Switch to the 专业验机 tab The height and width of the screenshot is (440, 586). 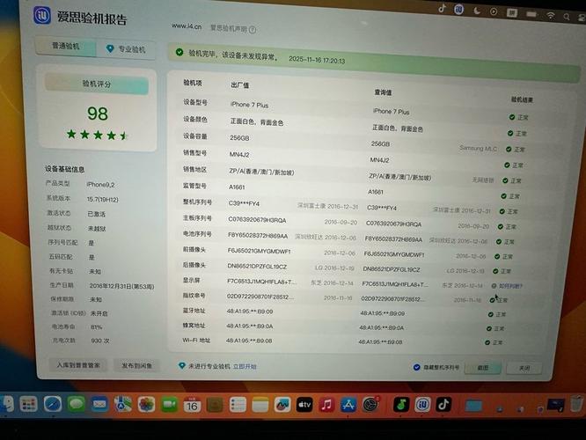(126, 49)
